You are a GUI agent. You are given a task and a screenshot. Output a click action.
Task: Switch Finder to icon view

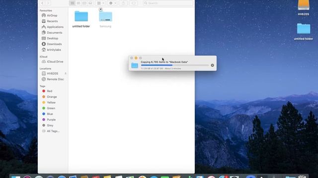[72, 3]
